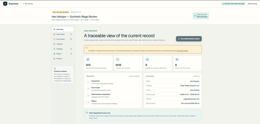The image size is (260, 124).
Task: Open the Report sidebar item
Action: [x=63, y=54]
